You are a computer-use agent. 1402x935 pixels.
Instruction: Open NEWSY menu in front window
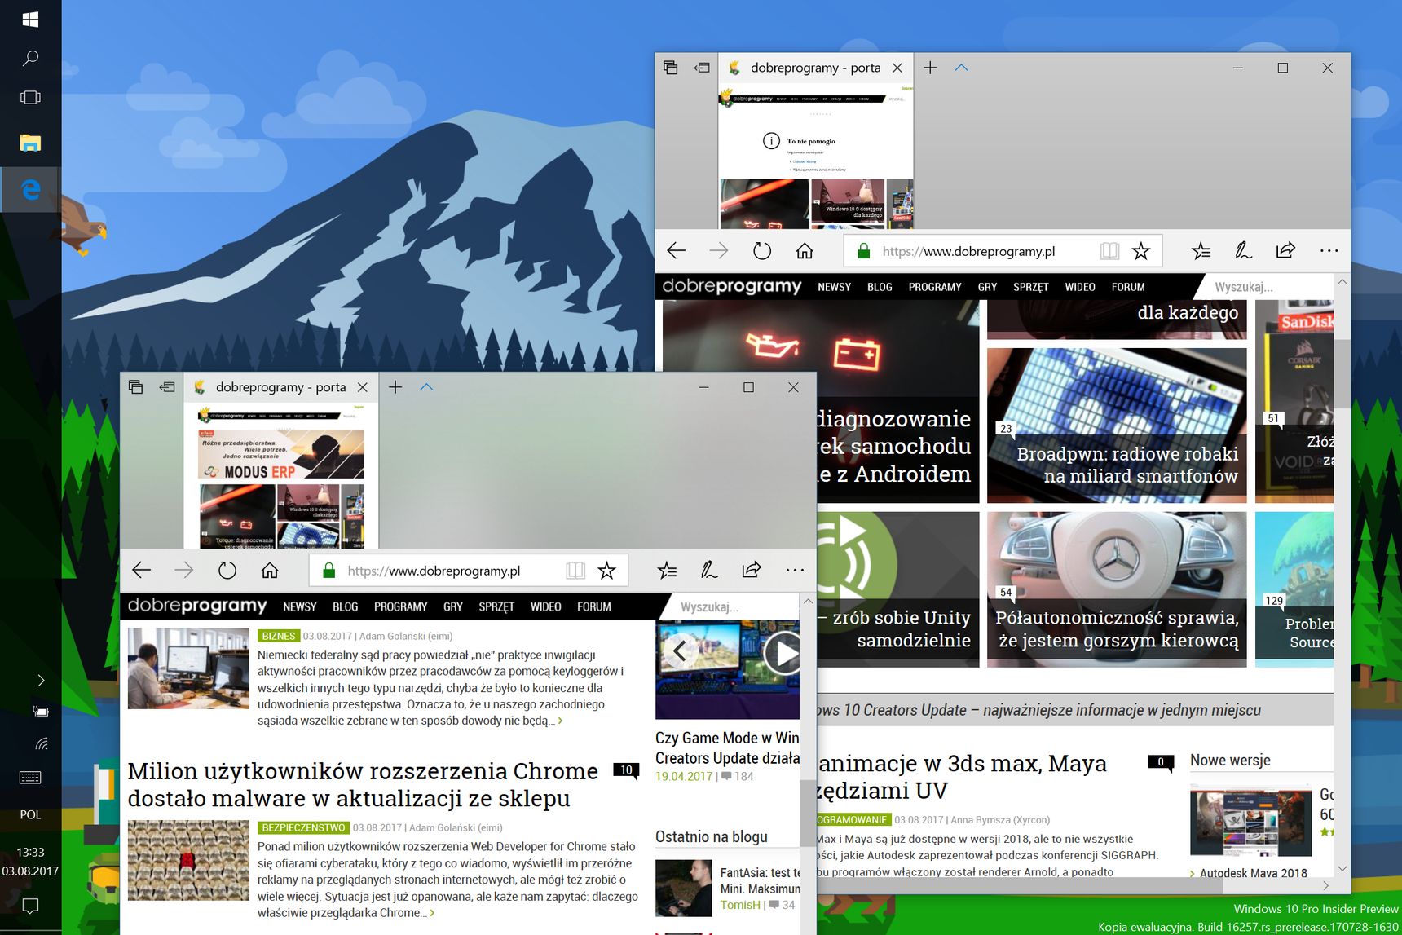click(x=300, y=606)
